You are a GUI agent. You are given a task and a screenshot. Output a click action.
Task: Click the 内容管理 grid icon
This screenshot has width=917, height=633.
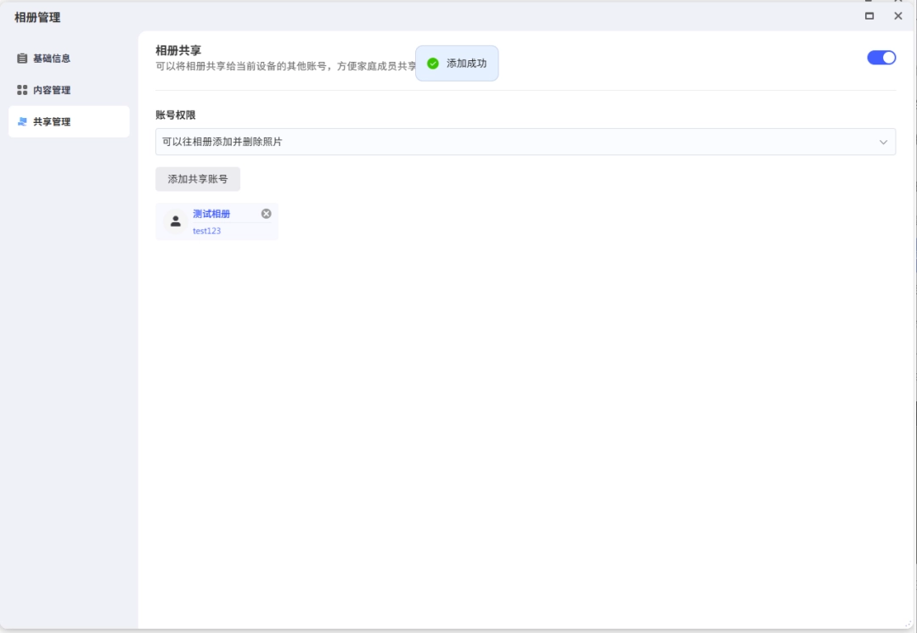(x=22, y=90)
